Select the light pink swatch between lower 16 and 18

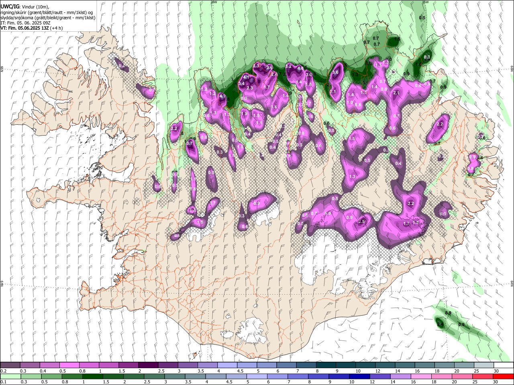[421, 377]
